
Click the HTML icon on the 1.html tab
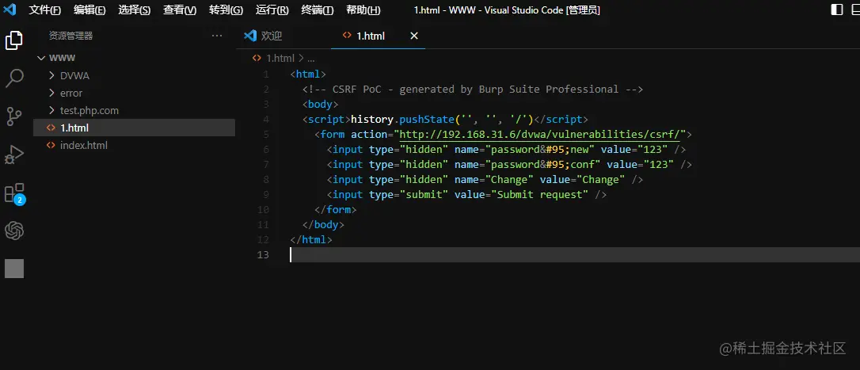tap(347, 36)
